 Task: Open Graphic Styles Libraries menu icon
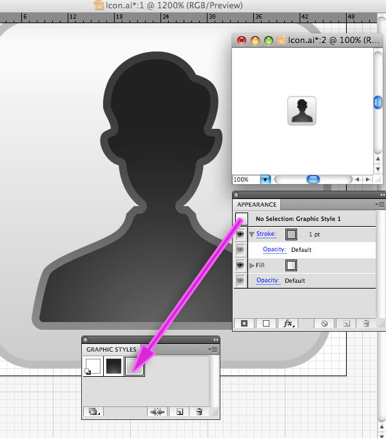(x=93, y=412)
